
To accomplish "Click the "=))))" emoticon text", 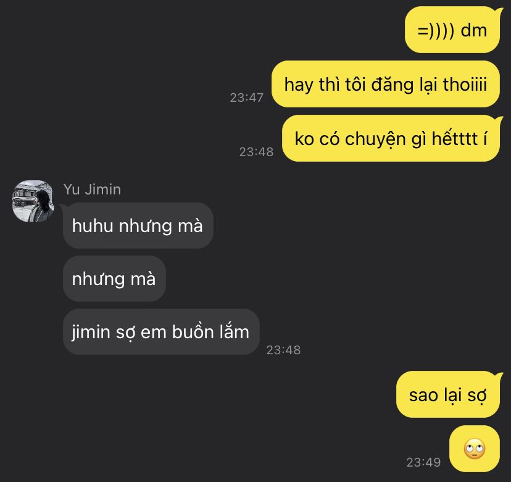I will 436,31.
